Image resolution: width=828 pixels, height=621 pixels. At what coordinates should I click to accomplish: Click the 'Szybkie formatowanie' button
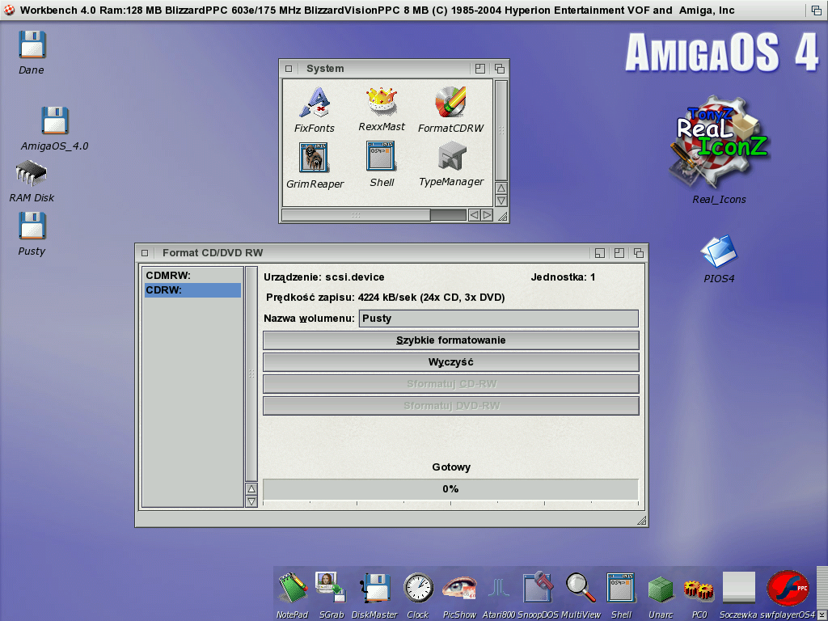tap(451, 340)
